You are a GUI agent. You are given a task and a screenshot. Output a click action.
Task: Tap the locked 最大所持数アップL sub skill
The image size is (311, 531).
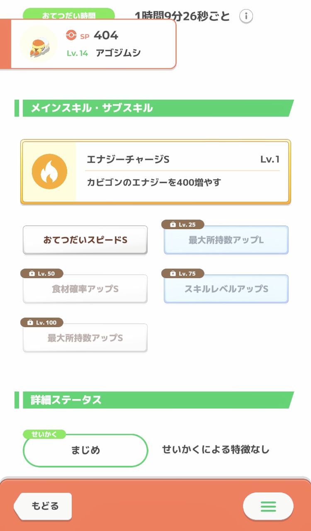[x=226, y=240]
